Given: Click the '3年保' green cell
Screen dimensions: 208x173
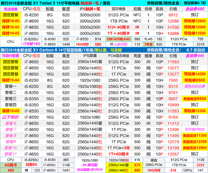Looking at the screenshot, I should (148, 44).
